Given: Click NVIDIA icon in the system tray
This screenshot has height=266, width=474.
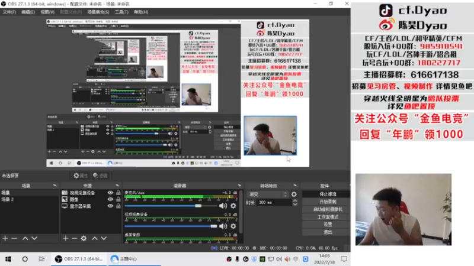Looking at the screenshot, I should [x=262, y=259].
